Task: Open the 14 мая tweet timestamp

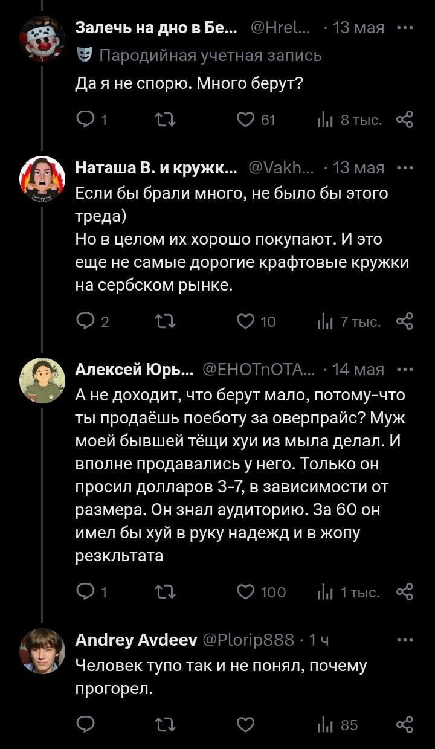Action: 358,369
